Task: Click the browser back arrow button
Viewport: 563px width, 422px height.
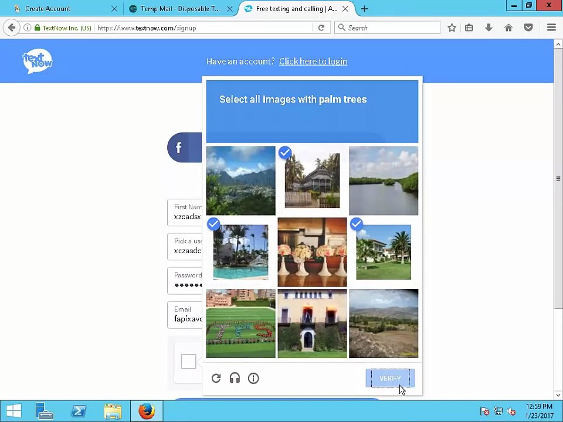Action: tap(12, 28)
